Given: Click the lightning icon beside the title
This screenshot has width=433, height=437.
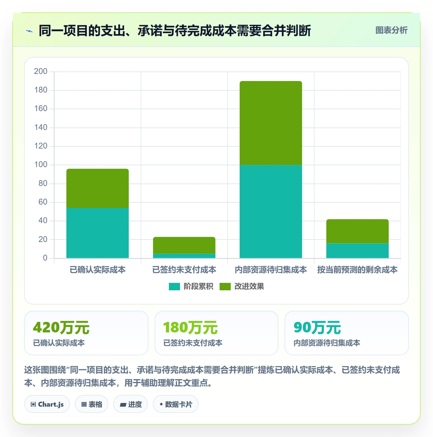Looking at the screenshot, I should (29, 31).
